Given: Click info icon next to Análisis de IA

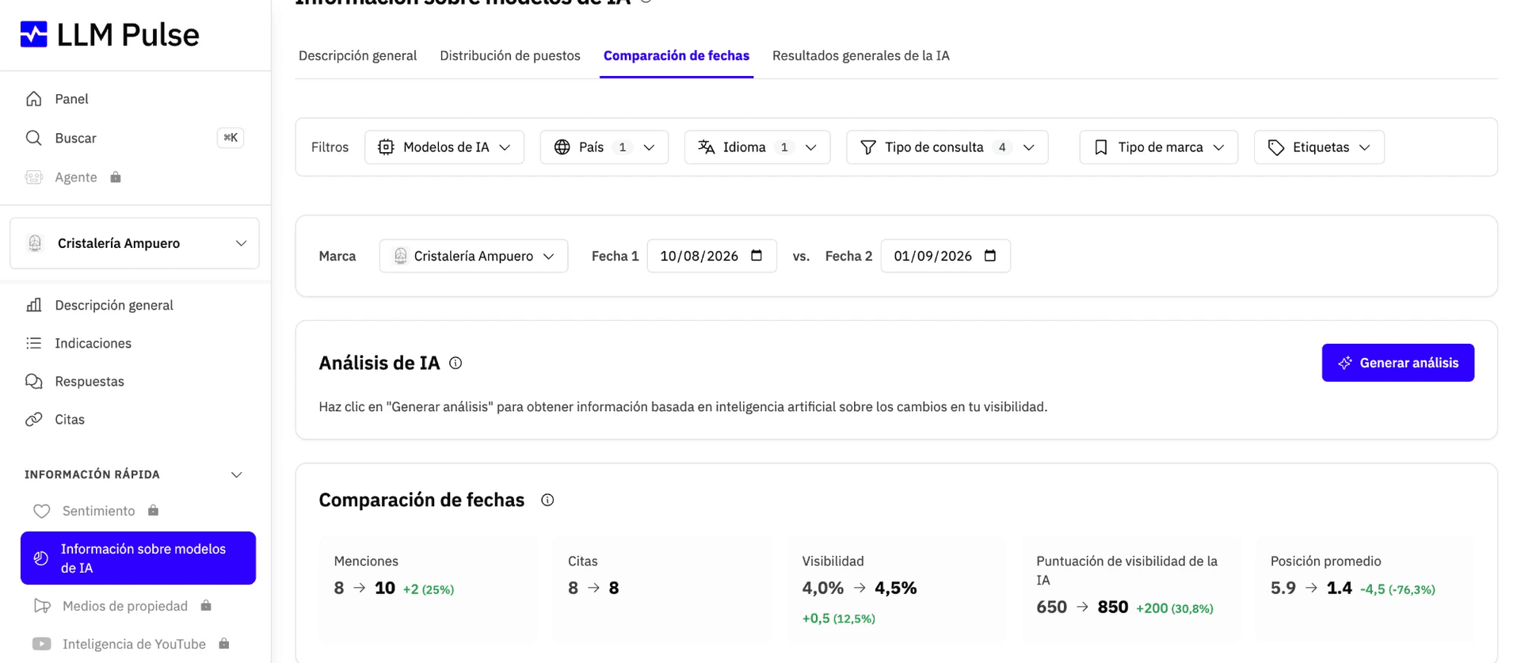Looking at the screenshot, I should click(x=456, y=363).
